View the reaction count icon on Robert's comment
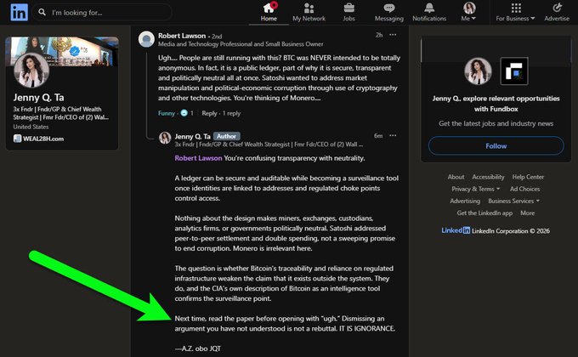578x357 pixels. pyautogui.click(x=184, y=113)
